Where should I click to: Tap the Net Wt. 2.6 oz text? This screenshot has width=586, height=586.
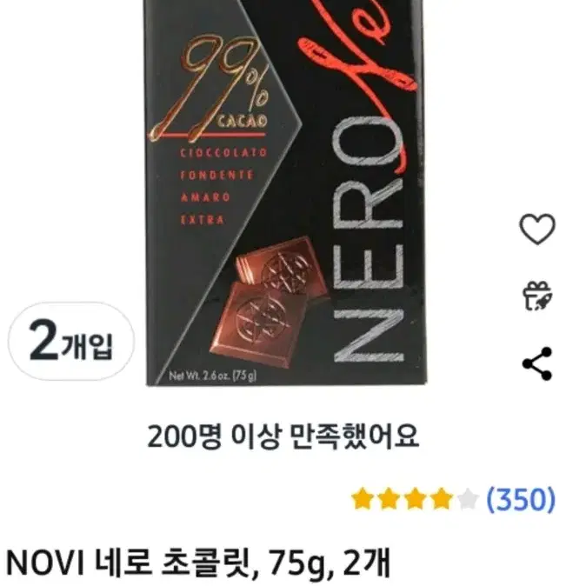(x=212, y=376)
